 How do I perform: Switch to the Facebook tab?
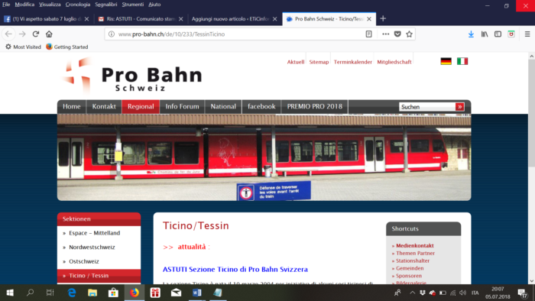coord(47,19)
